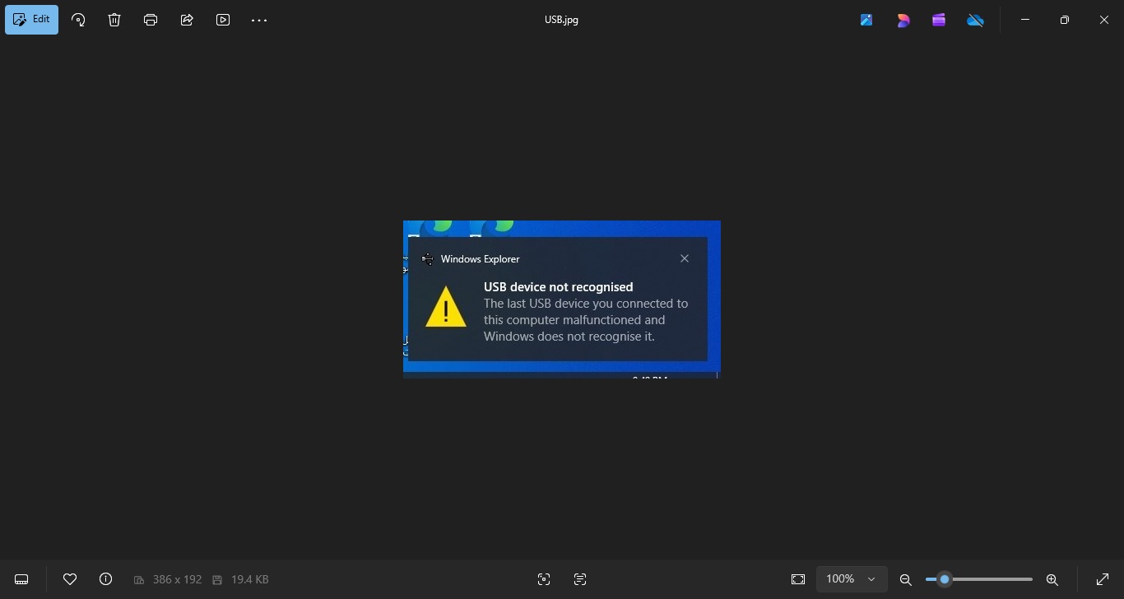Viewport: 1124px width, 599px height.
Task: Open the Edit image mode
Action: 32,20
